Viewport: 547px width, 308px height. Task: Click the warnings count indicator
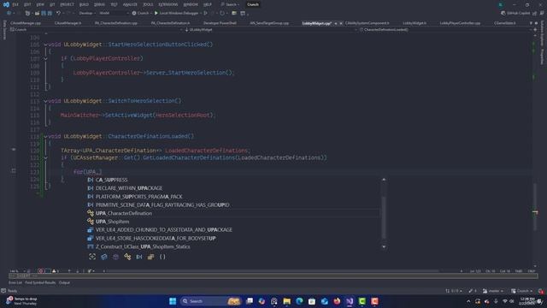[56, 271]
